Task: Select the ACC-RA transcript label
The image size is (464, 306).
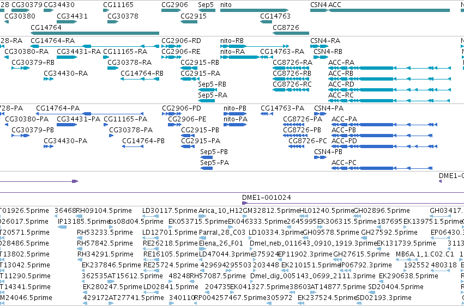Action: (341, 62)
